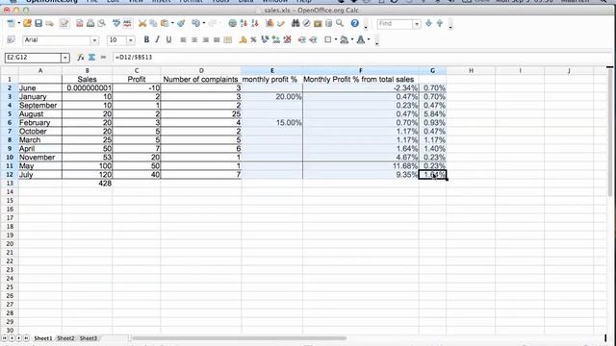616x346 pixels.
Task: Click the Function equals button
Action: [x=103, y=58]
